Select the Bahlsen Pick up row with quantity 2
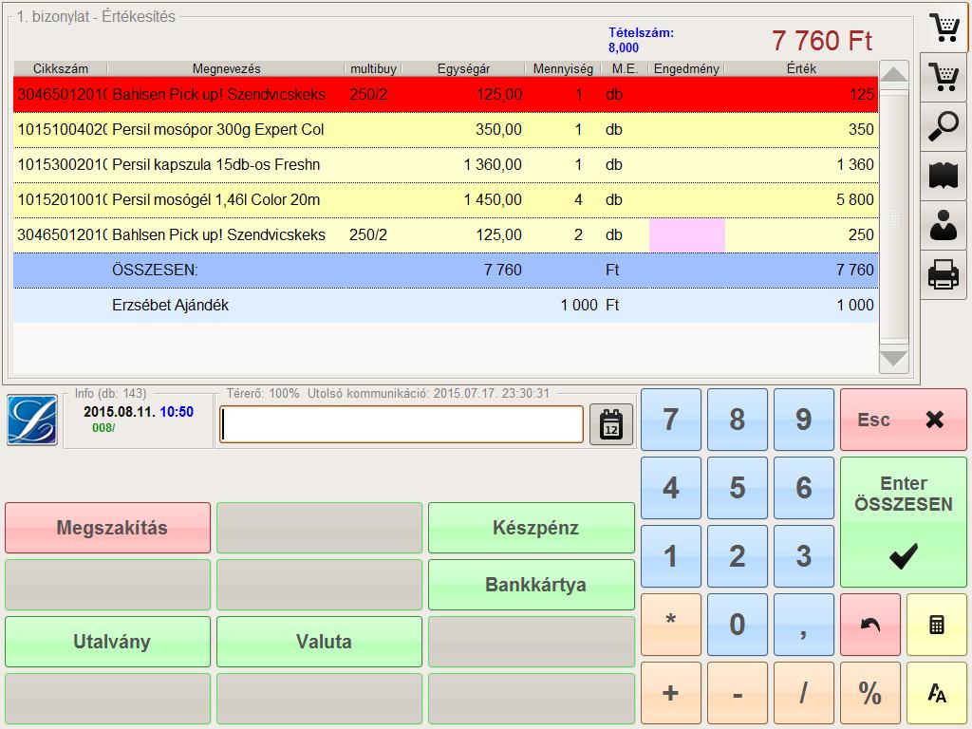Screen dimensions: 972x729 (446, 235)
